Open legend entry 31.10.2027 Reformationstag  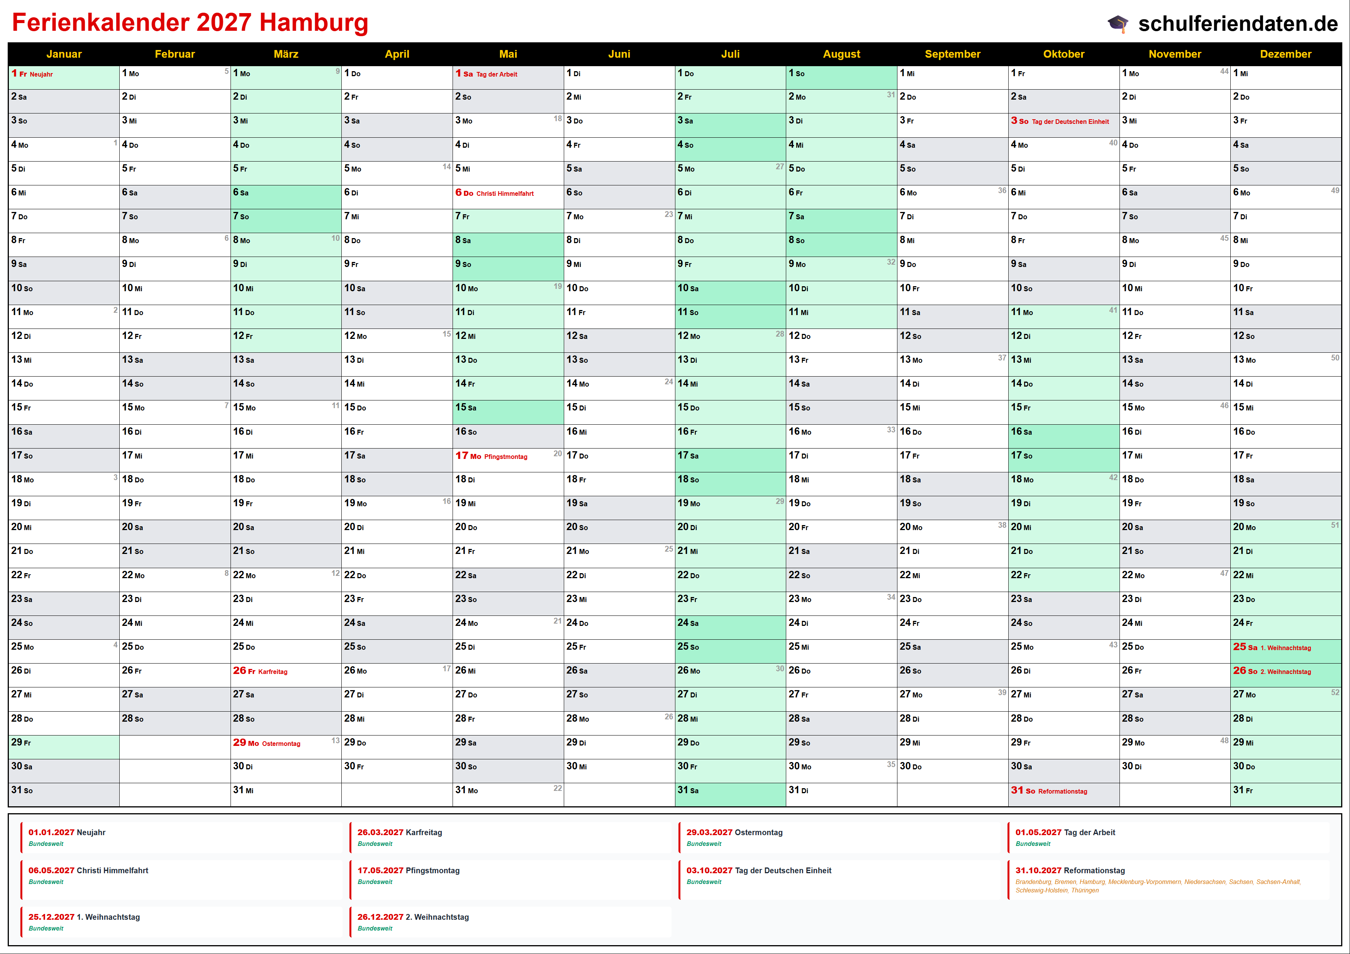(1069, 871)
